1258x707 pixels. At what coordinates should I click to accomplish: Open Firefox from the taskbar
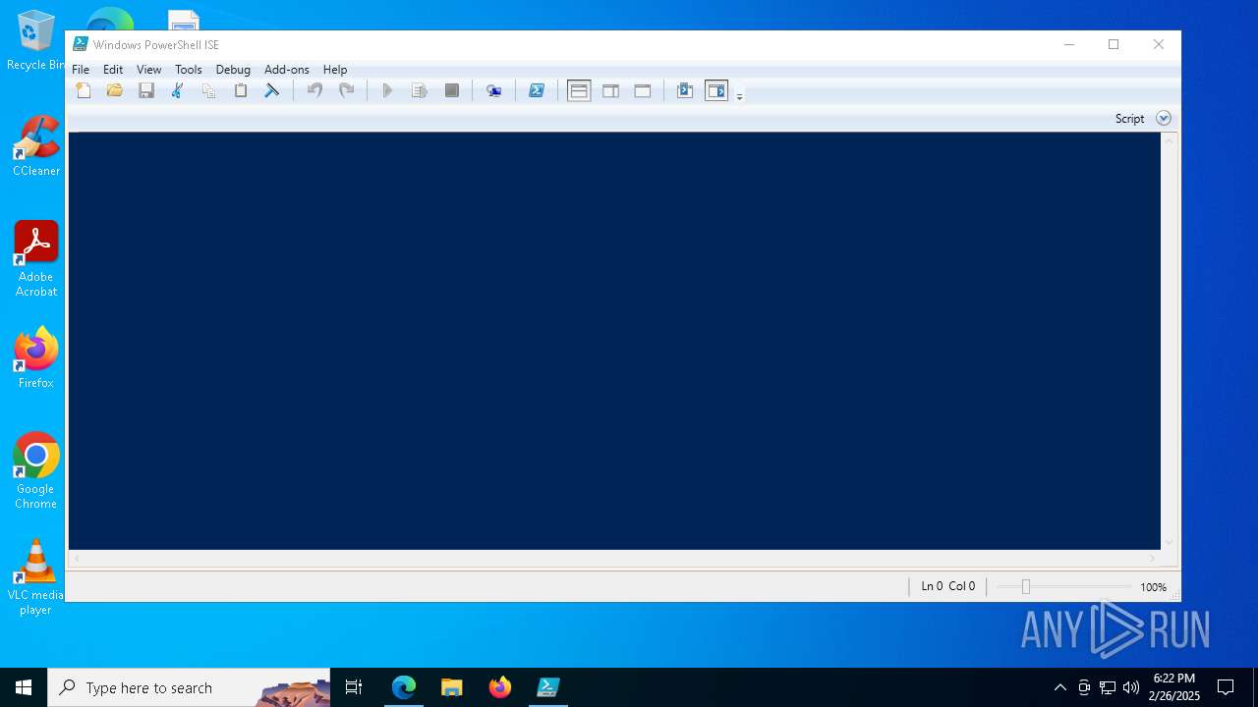coord(500,687)
